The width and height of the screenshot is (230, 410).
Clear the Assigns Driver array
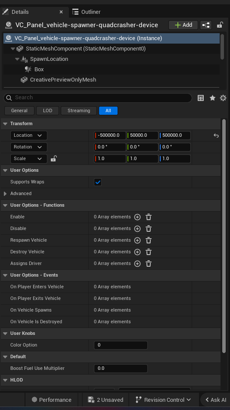click(x=149, y=264)
